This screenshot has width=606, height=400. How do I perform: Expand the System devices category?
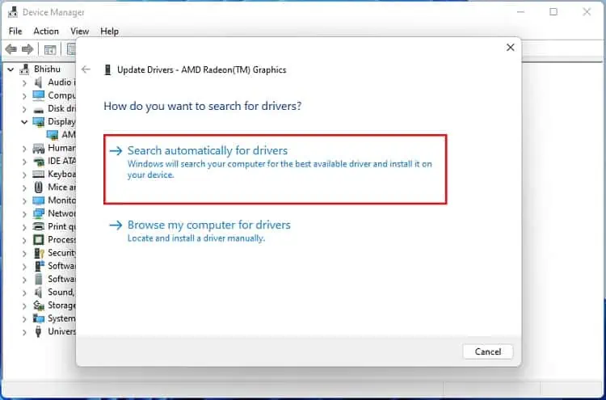(24, 319)
